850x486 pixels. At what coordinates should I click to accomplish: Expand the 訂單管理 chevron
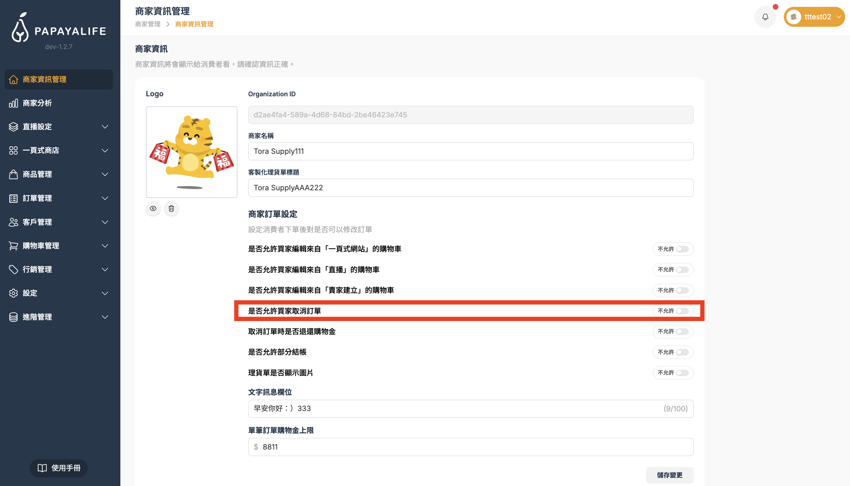point(105,198)
